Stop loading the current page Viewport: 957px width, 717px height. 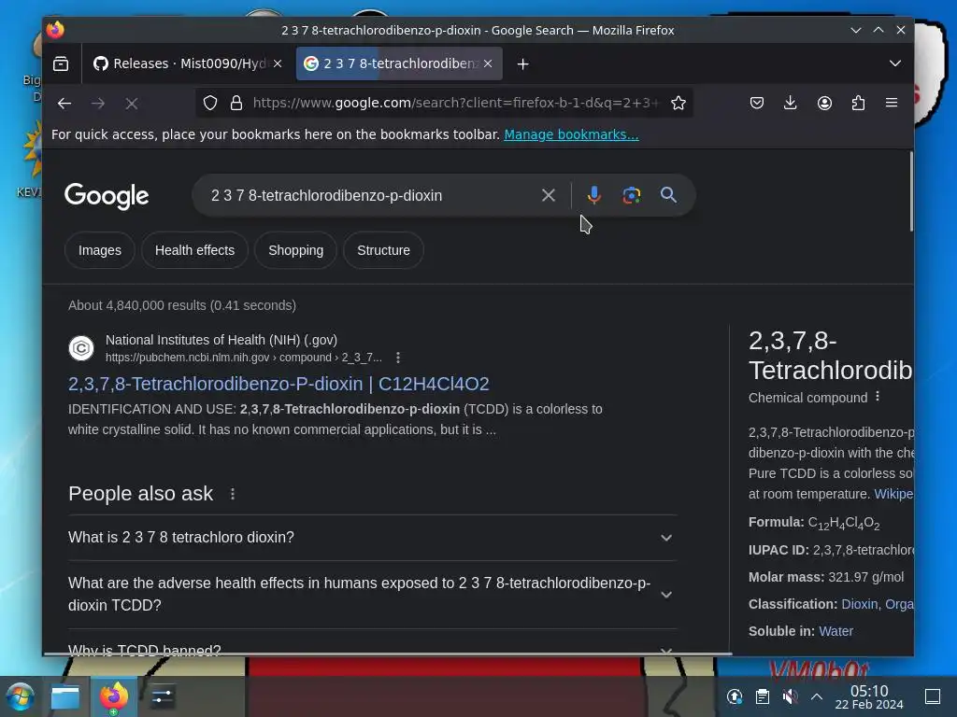[131, 103]
